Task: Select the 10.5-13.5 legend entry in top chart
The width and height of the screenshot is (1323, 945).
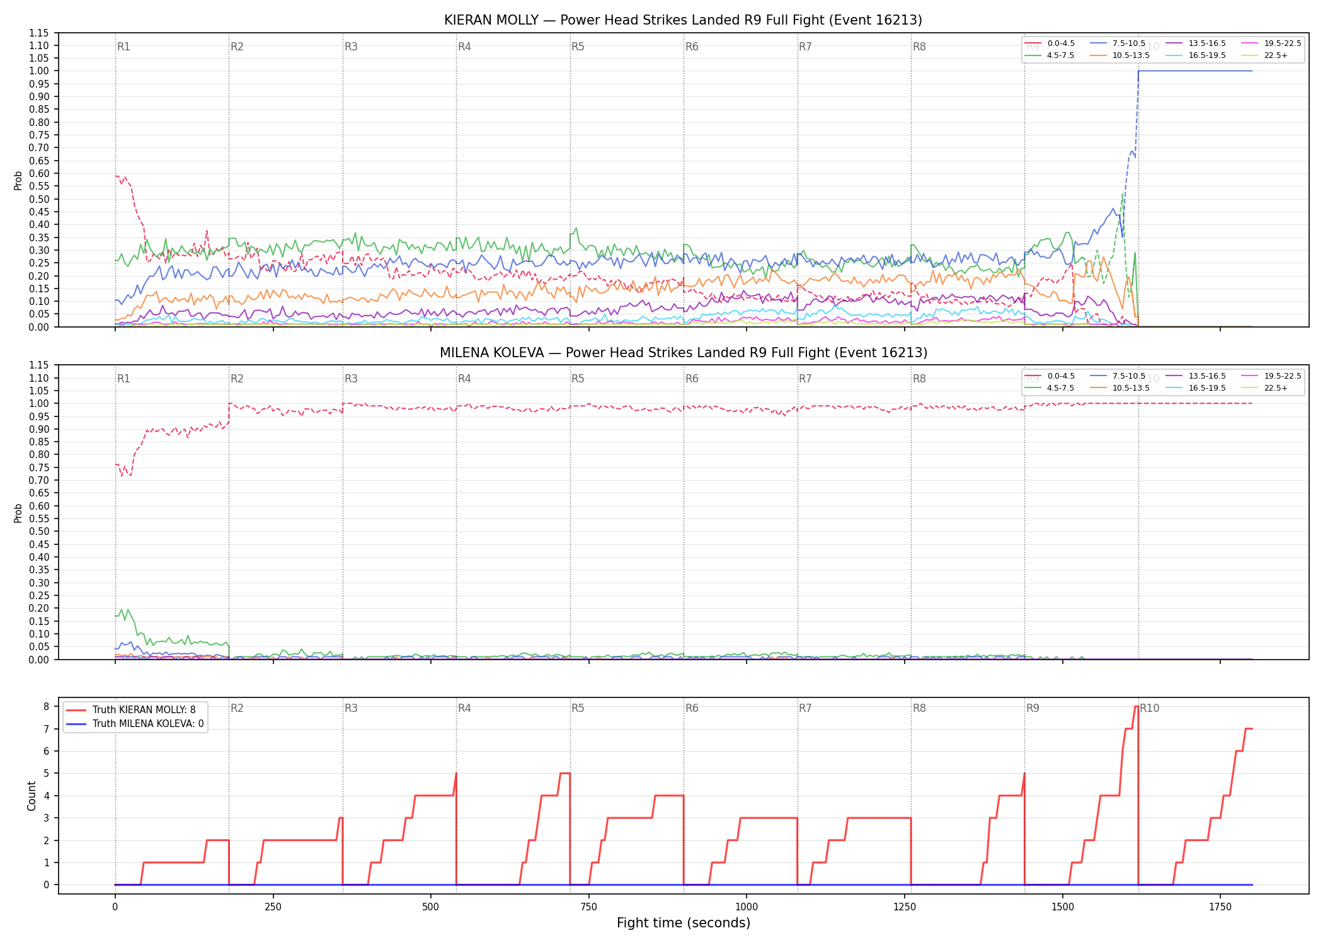Action: (x=1120, y=55)
